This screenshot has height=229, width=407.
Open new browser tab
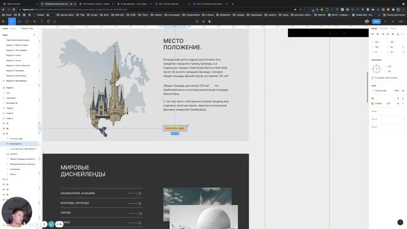coord(233,4)
